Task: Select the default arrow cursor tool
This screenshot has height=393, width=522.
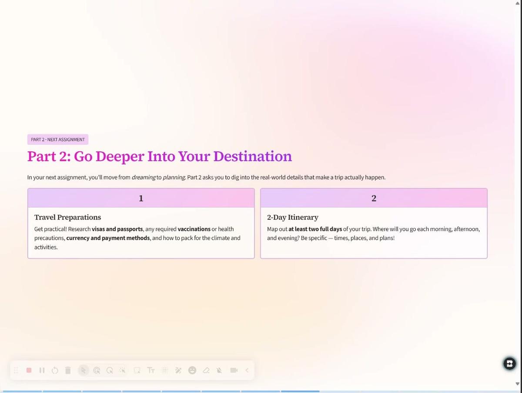Action: point(84,370)
